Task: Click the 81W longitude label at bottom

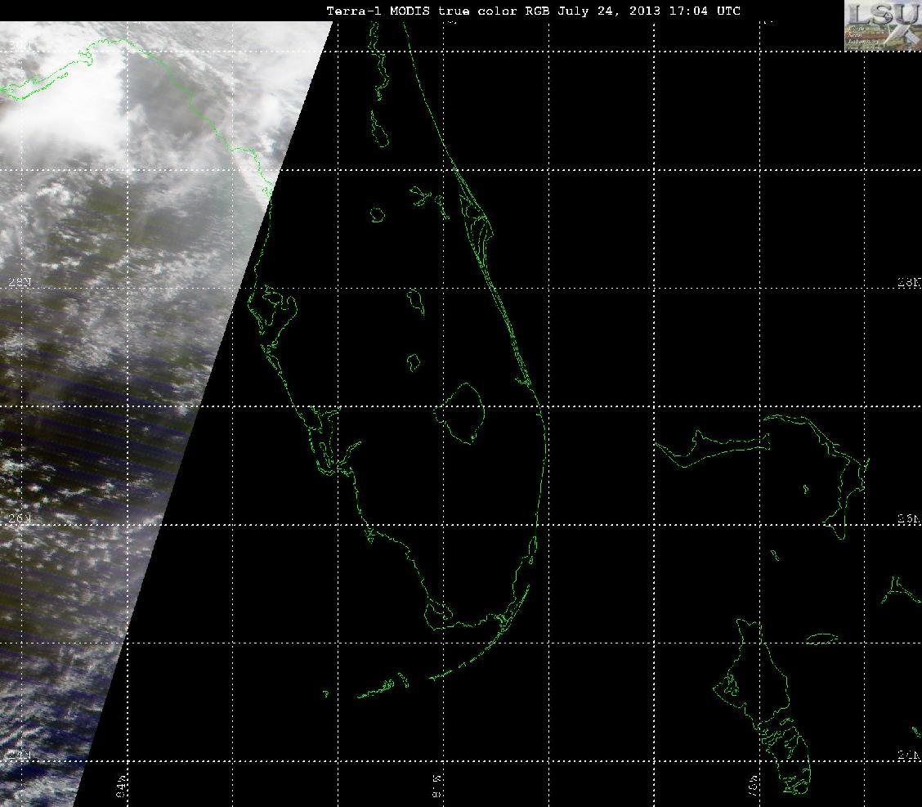Action: (437, 787)
